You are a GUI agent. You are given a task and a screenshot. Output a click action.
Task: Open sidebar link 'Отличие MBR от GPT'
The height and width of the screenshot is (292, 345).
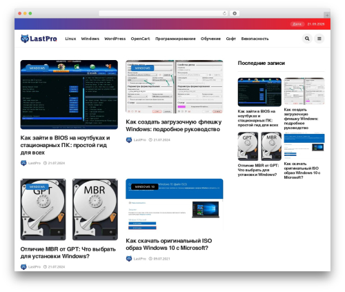coord(258,170)
